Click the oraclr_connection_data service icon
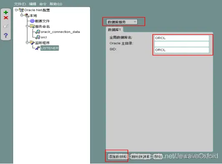The image size is (222, 164). click(x=38, y=32)
